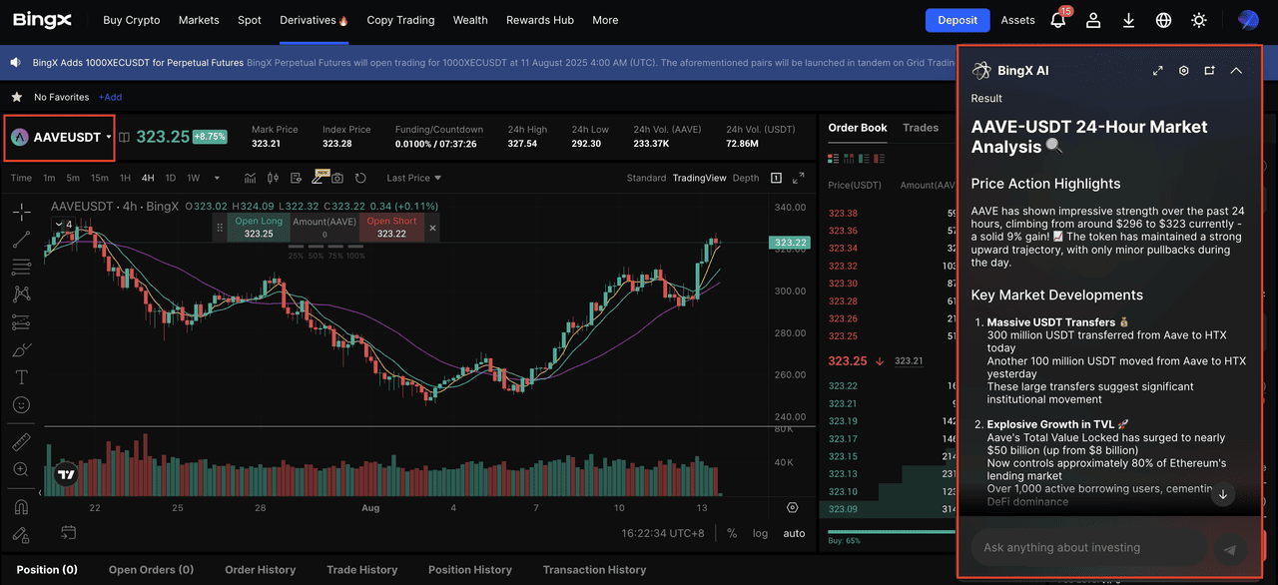Expand more timeframe options arrow

215,178
